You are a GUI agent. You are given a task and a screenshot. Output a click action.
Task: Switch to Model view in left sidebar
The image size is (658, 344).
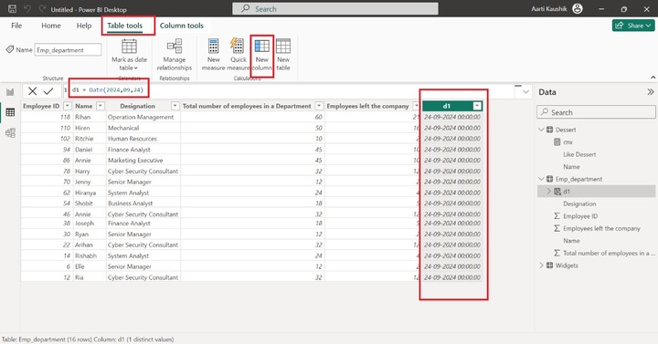[x=10, y=133]
